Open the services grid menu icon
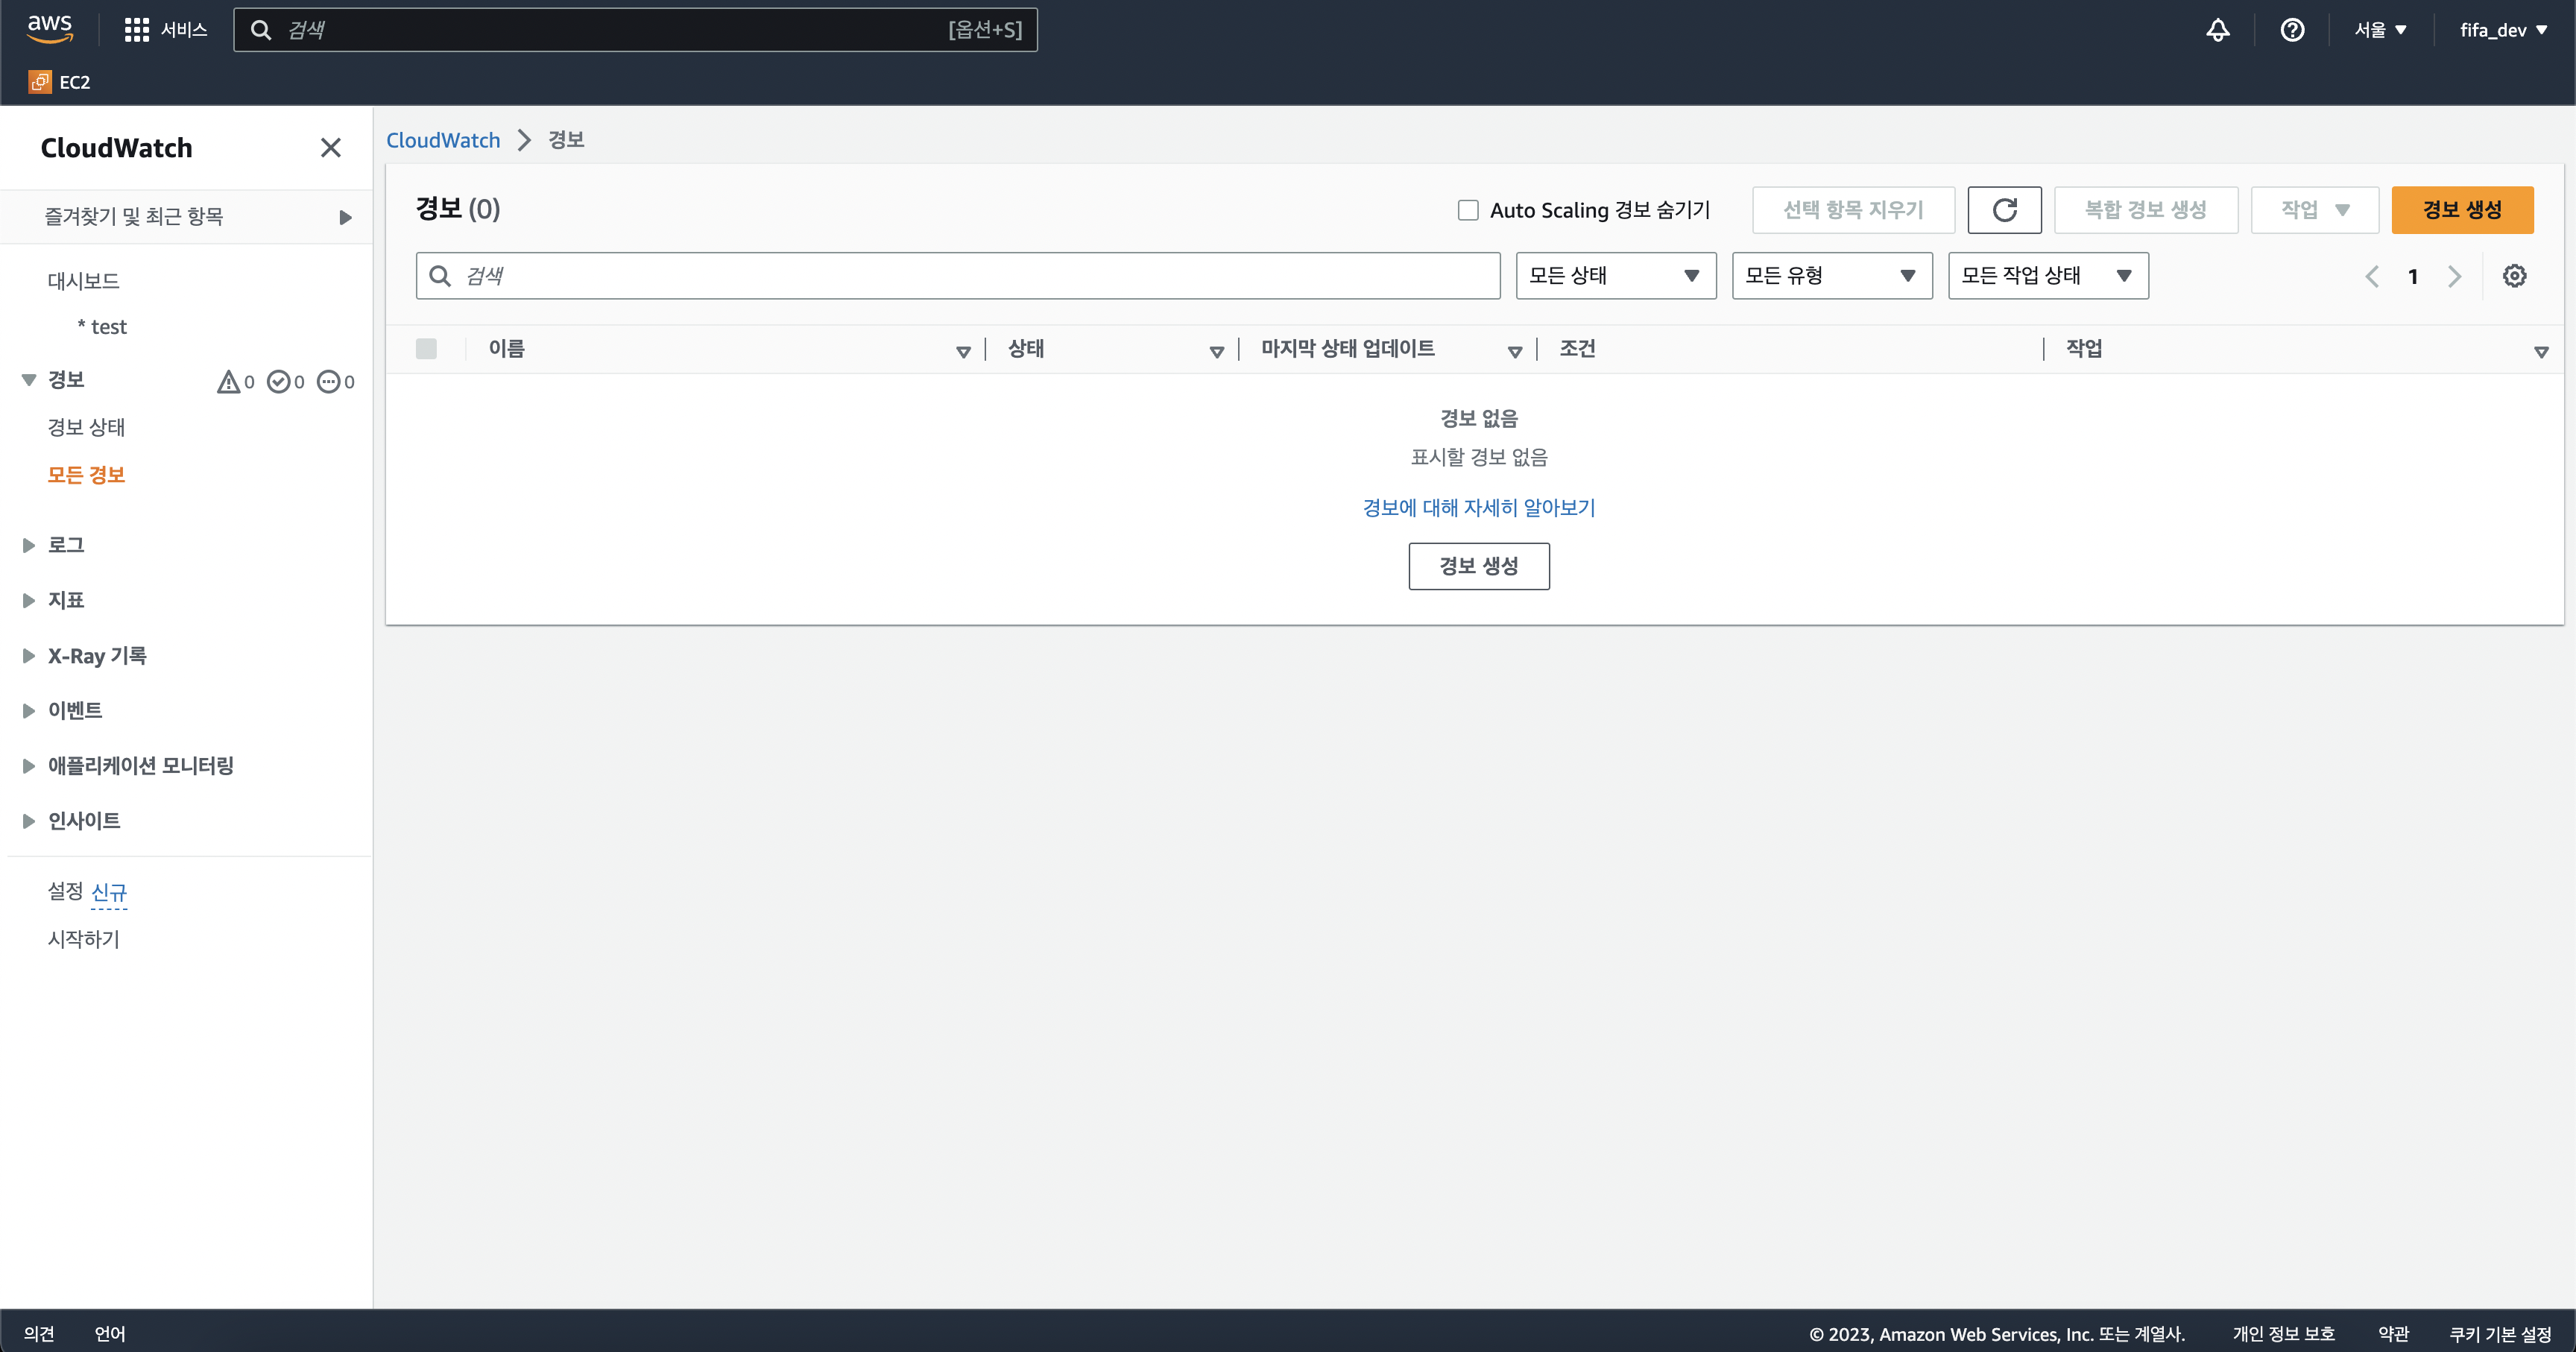Viewport: 2576px width, 1352px height. (136, 30)
